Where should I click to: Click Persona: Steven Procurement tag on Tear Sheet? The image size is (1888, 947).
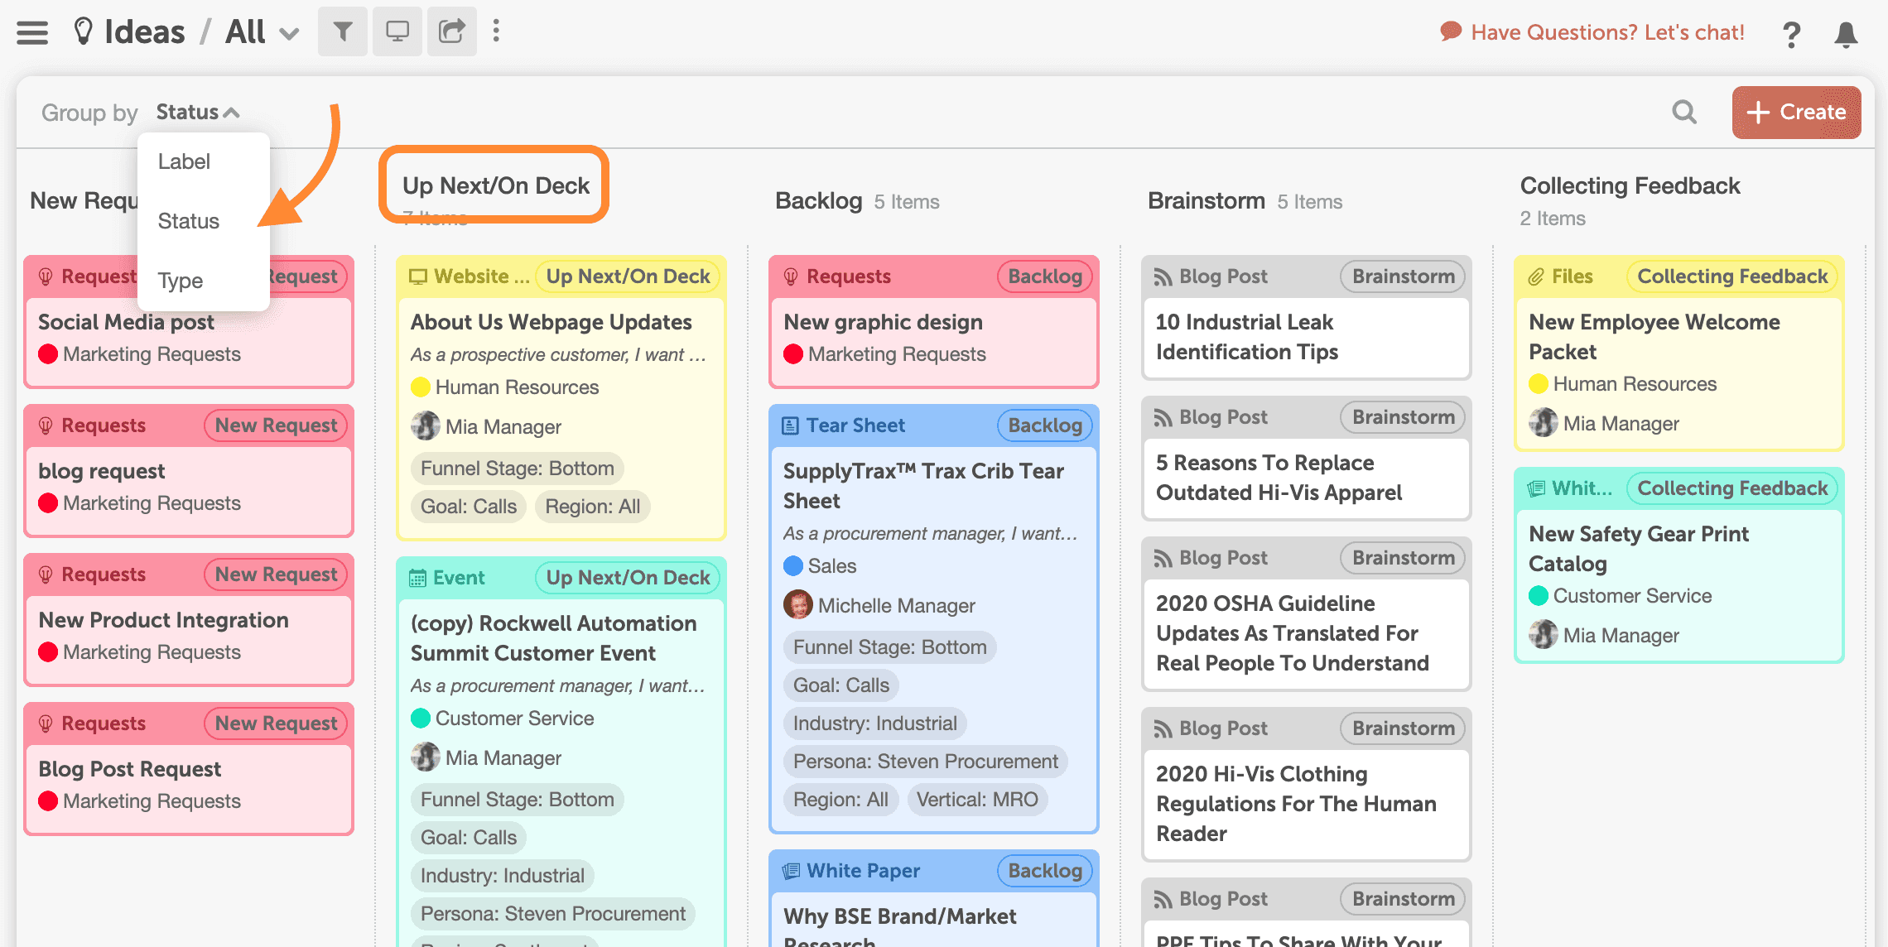coord(925,762)
